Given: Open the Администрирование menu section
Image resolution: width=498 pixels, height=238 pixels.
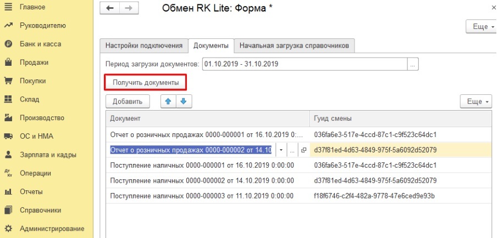Looking at the screenshot, I should [52, 229].
